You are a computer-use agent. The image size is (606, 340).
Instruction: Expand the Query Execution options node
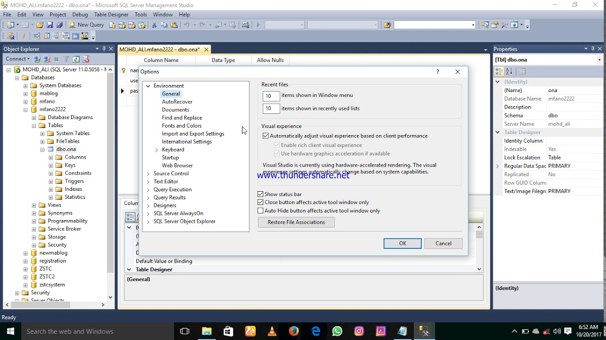coord(148,190)
